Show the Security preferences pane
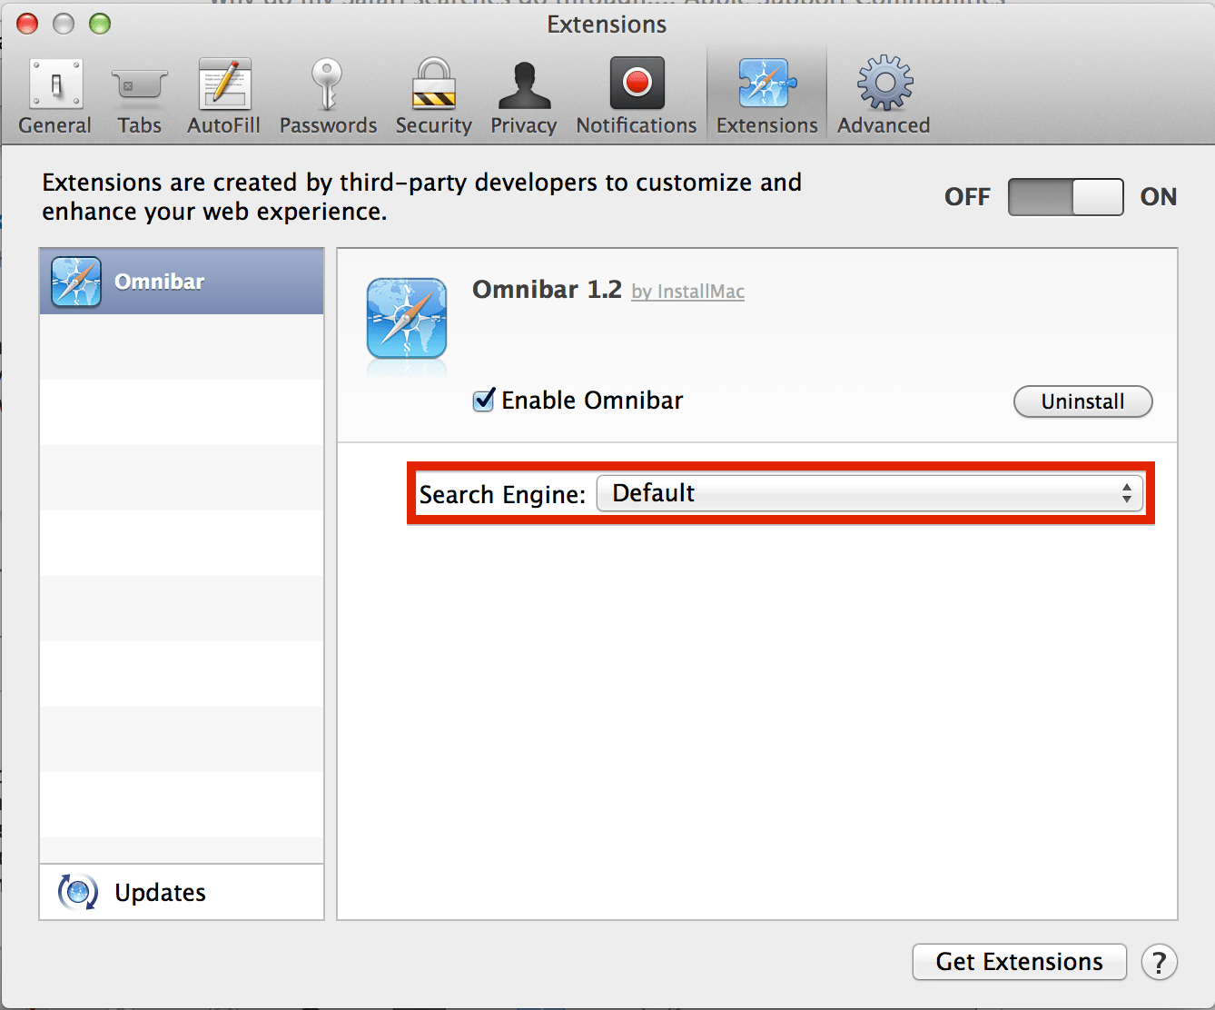Screen dimensions: 1215x1010 click(433, 96)
